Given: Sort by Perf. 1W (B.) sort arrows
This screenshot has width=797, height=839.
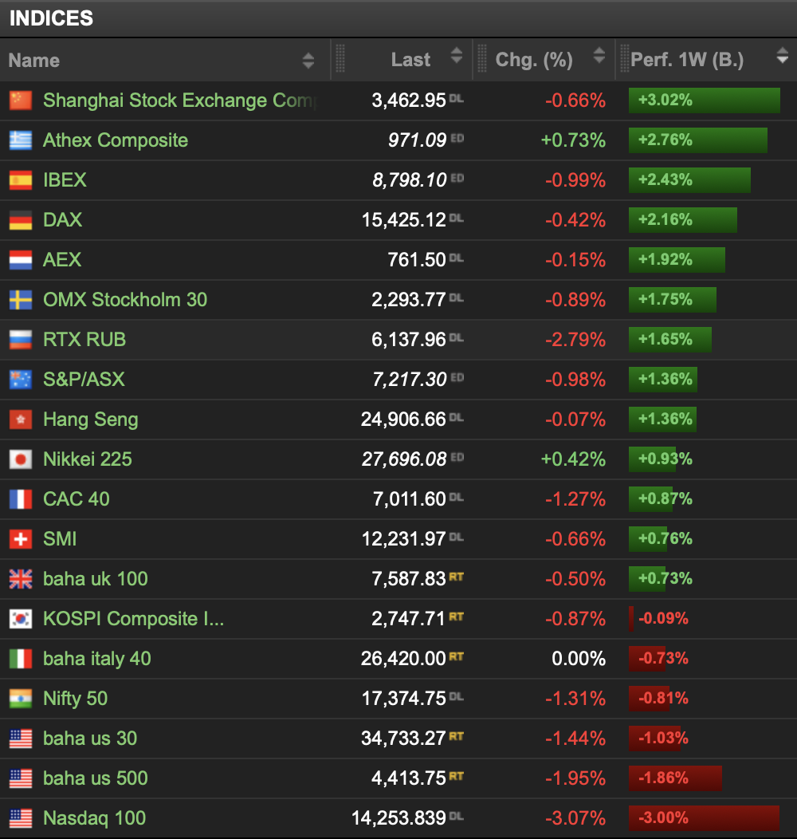Looking at the screenshot, I should (x=782, y=55).
